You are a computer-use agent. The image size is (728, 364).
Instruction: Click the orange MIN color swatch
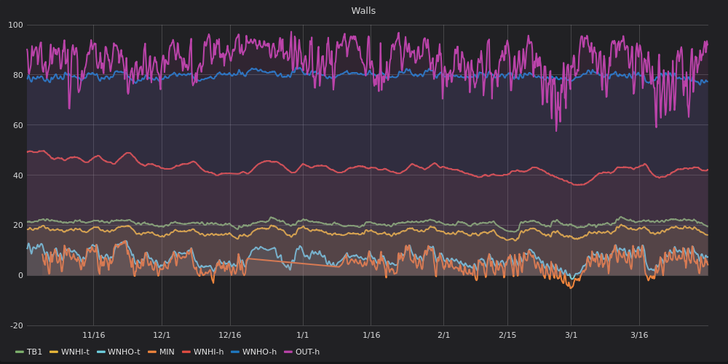click(152, 352)
